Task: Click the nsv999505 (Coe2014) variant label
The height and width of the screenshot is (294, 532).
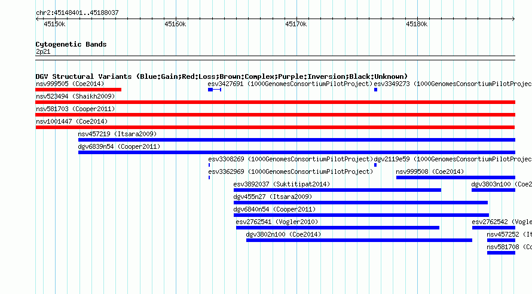Action: [70, 84]
